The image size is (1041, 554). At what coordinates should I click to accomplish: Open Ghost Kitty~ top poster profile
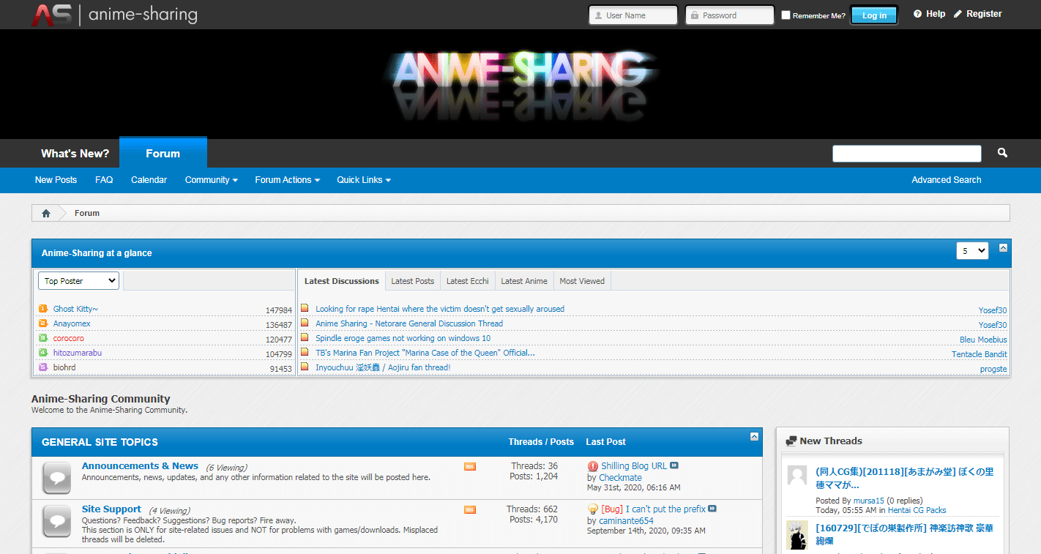point(75,309)
